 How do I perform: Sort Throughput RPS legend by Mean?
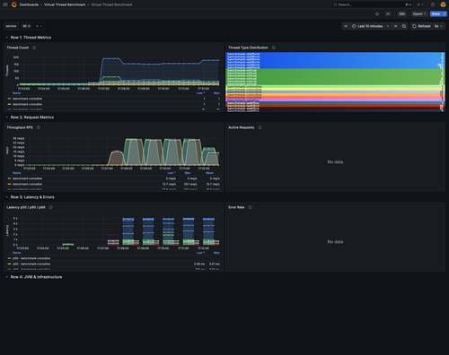pos(209,173)
